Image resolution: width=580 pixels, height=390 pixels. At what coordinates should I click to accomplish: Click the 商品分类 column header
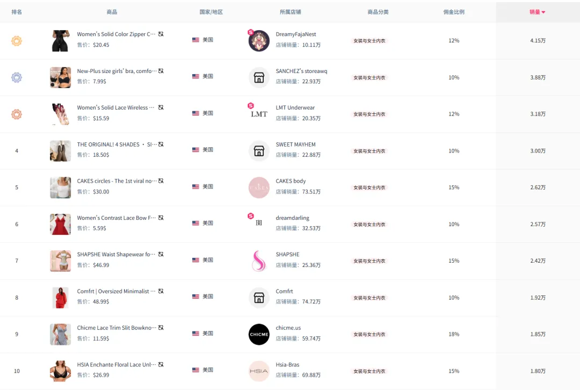[378, 12]
